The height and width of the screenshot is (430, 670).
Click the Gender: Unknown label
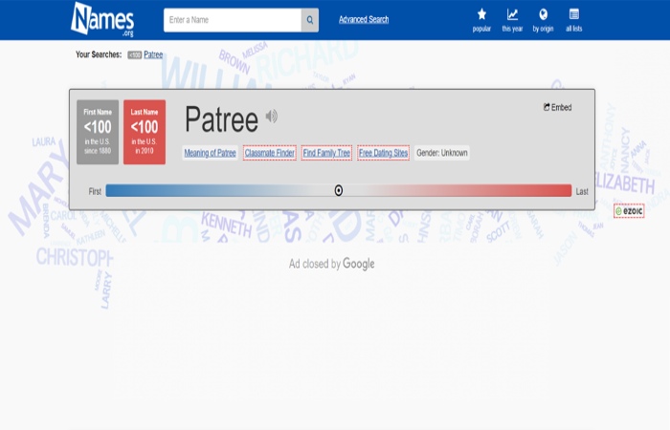tap(442, 153)
